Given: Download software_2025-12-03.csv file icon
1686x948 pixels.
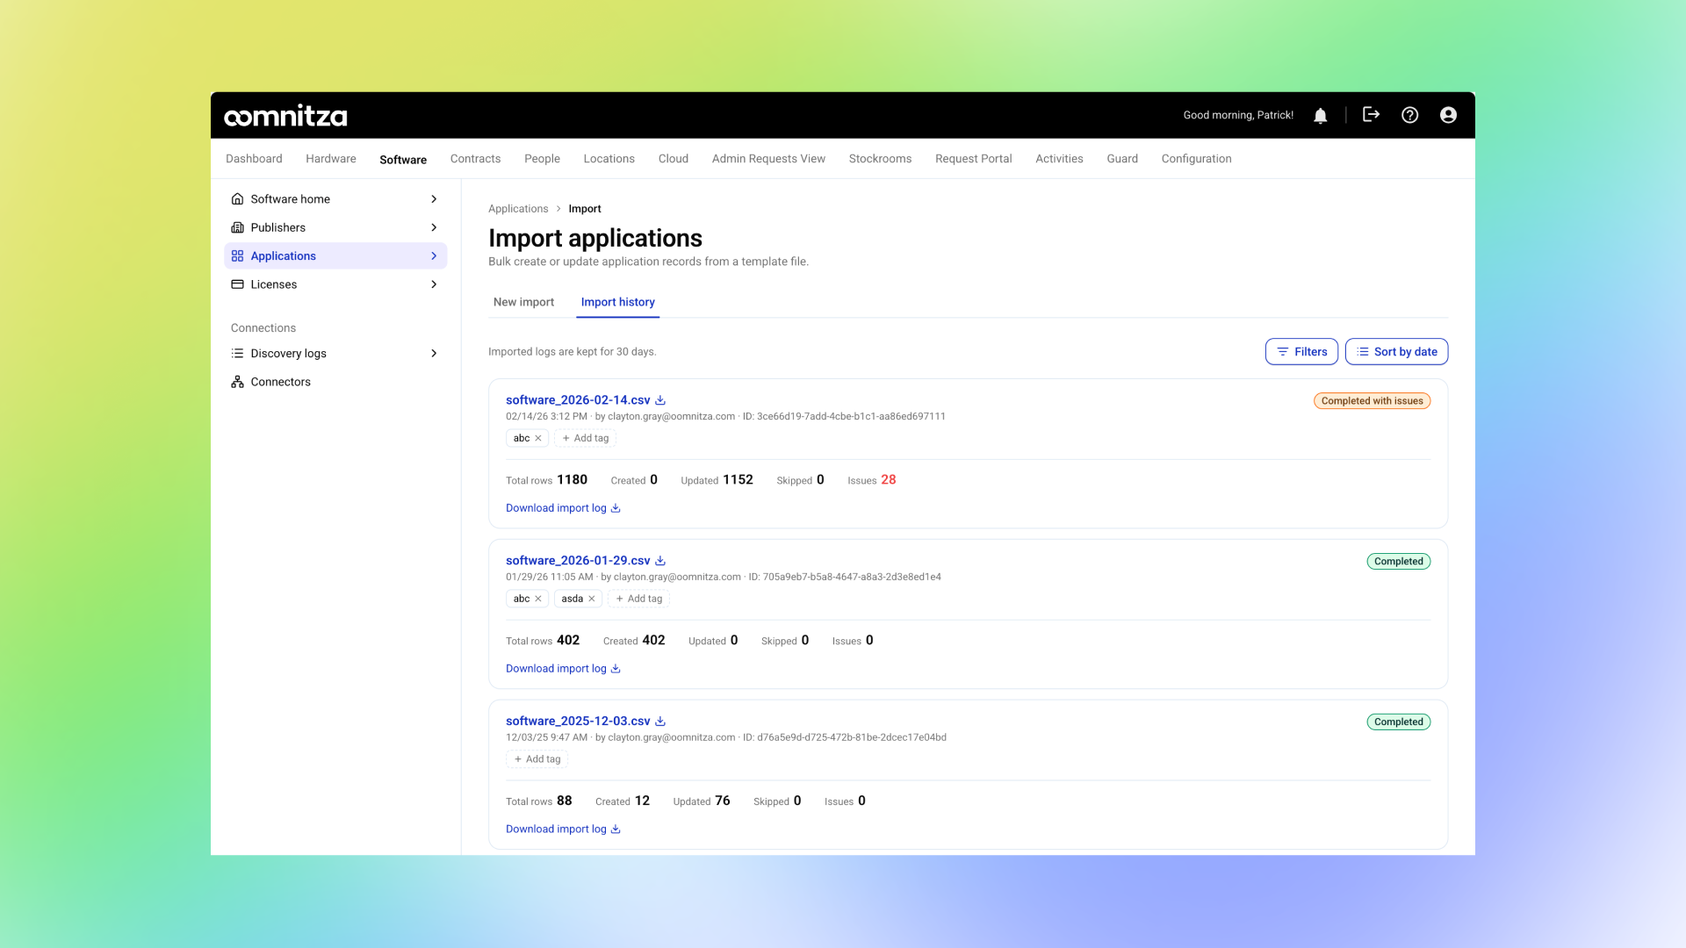Looking at the screenshot, I should pos(660,722).
